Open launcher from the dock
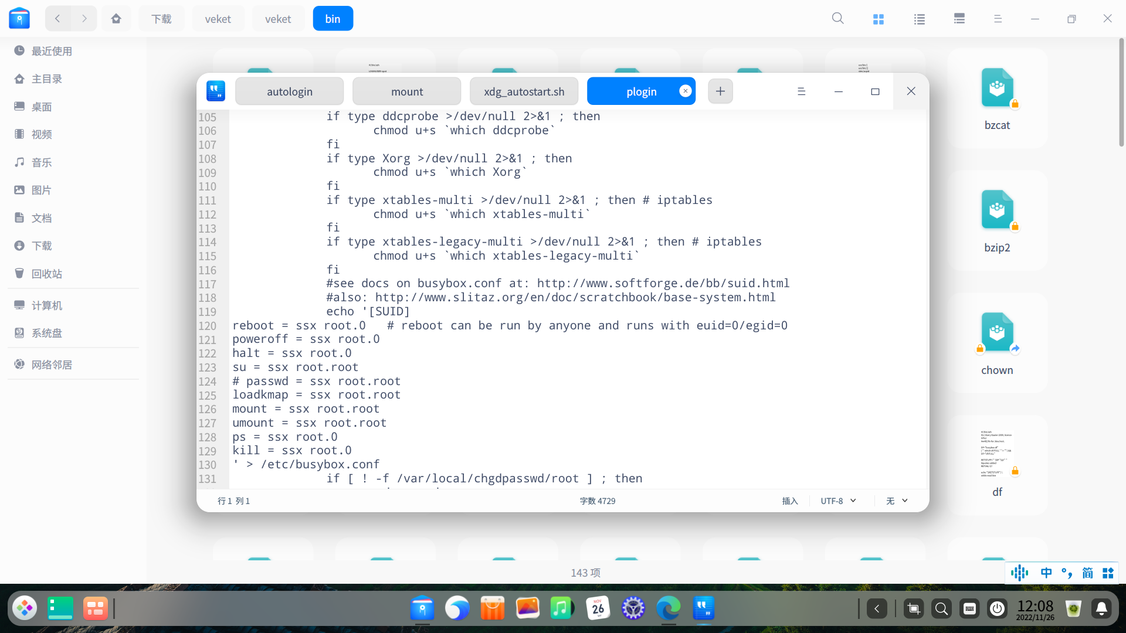 (25, 608)
